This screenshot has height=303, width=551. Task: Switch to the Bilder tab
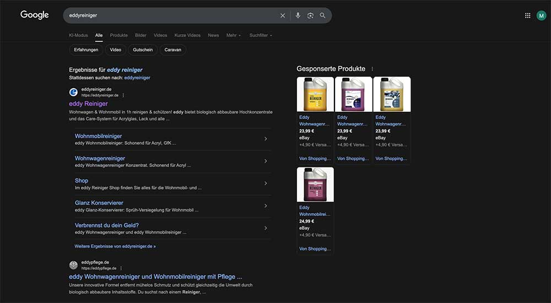tap(141, 35)
